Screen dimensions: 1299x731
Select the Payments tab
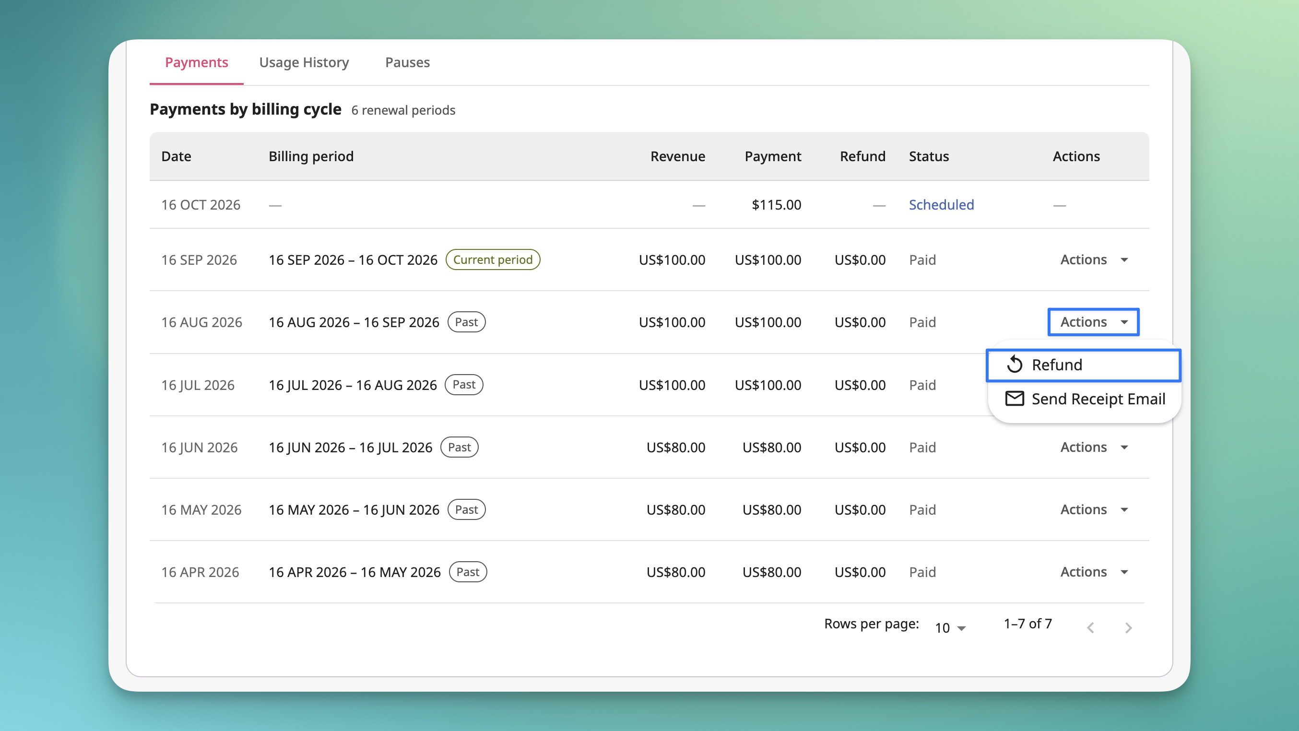(x=197, y=62)
